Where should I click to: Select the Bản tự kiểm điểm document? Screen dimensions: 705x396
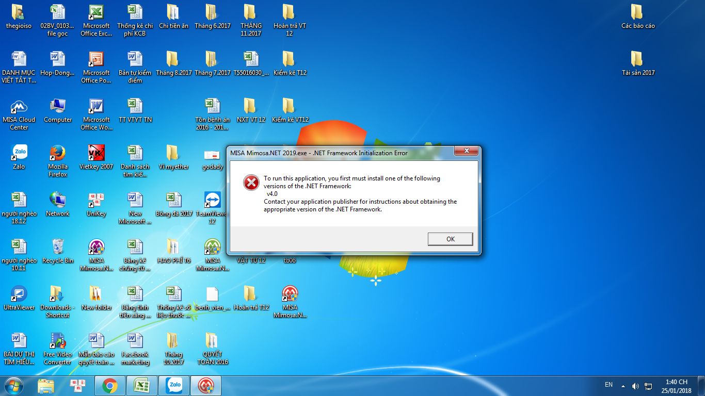pos(135,67)
